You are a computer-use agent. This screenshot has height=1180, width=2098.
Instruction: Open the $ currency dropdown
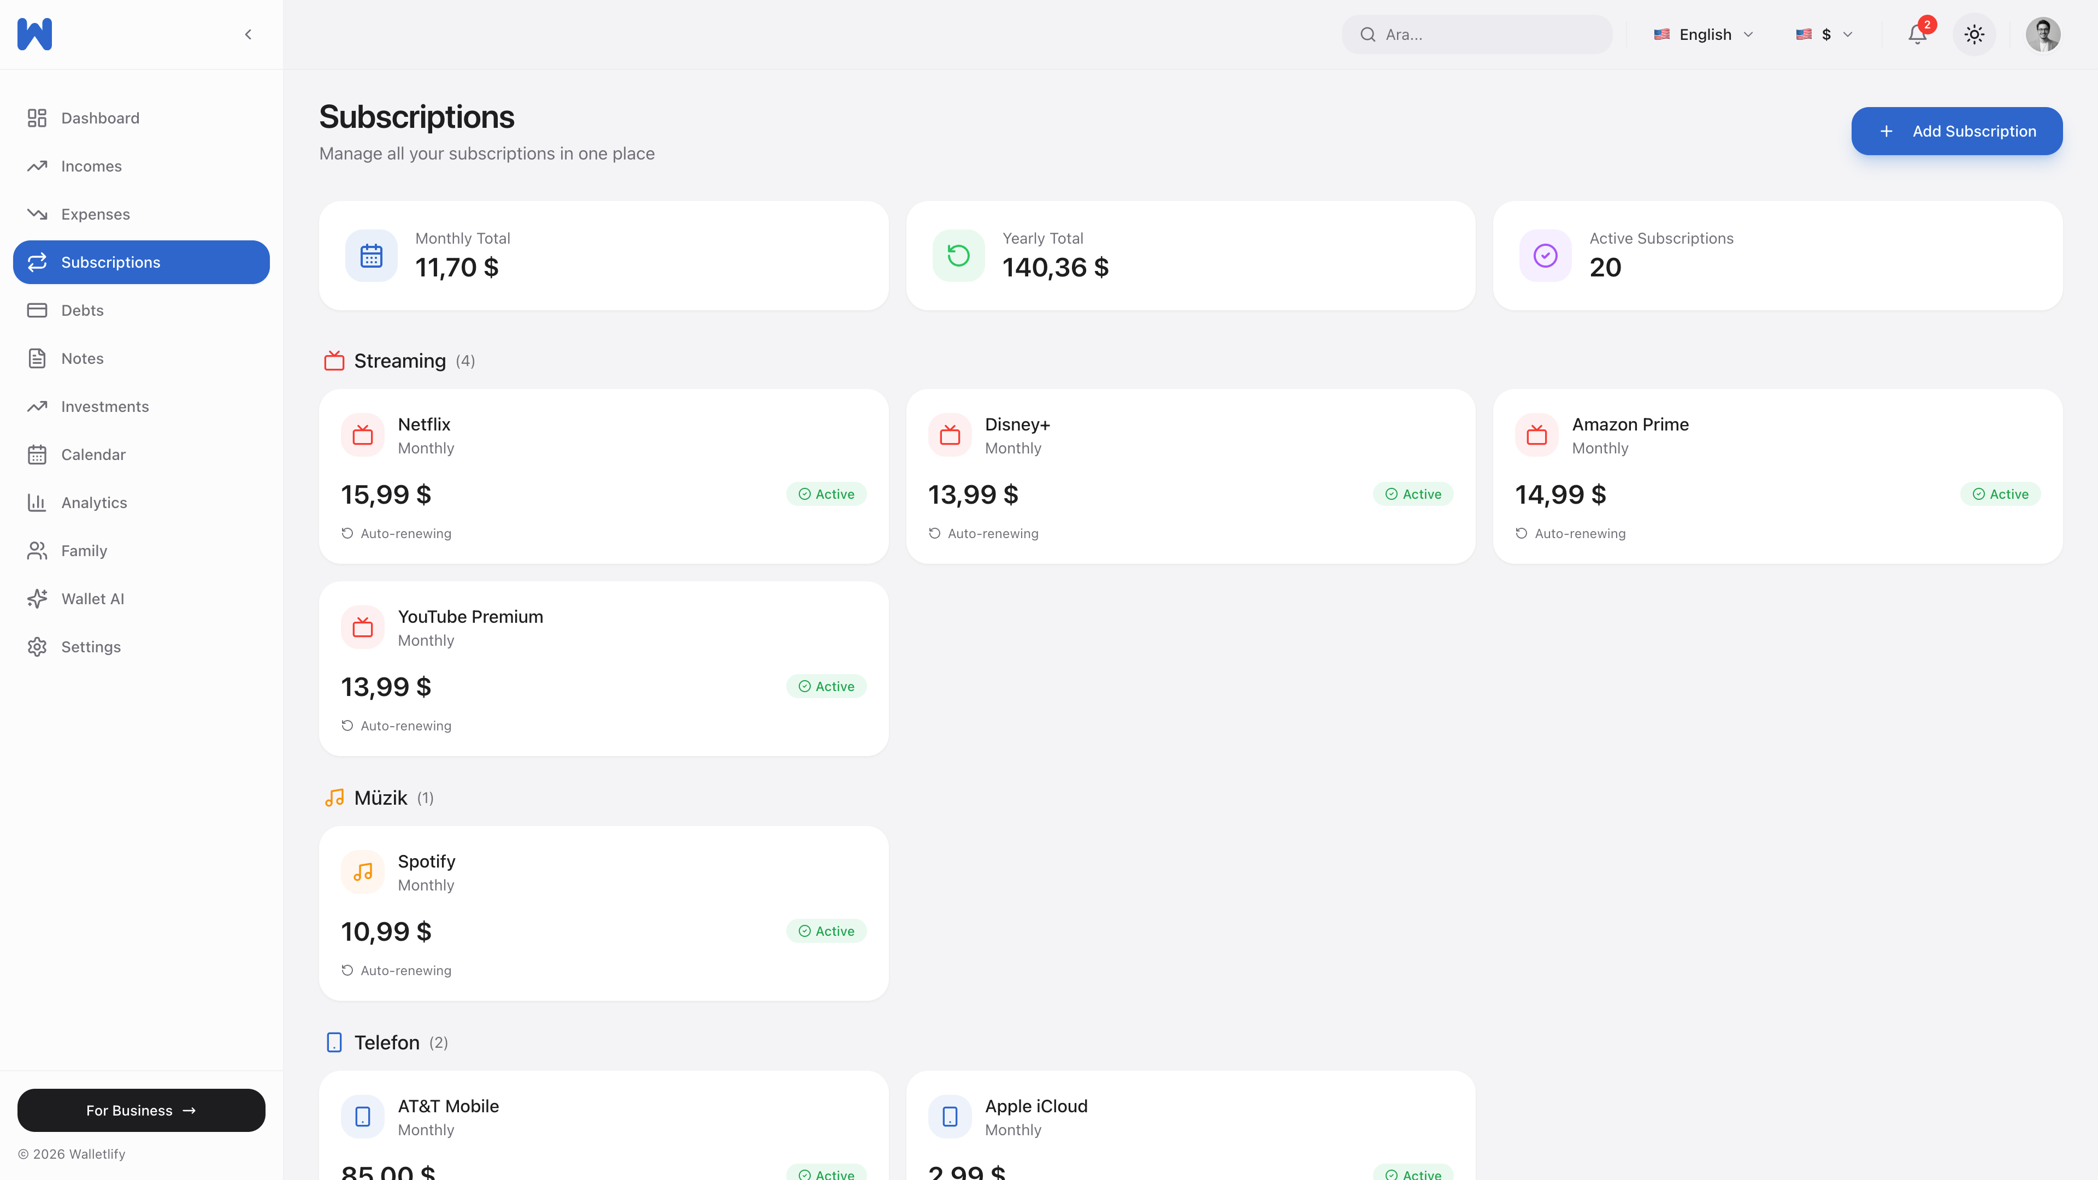point(1824,34)
